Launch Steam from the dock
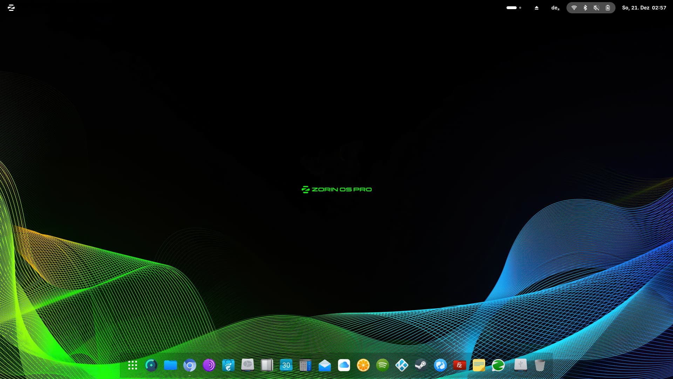Viewport: 673px width, 379px height. pyautogui.click(x=421, y=365)
